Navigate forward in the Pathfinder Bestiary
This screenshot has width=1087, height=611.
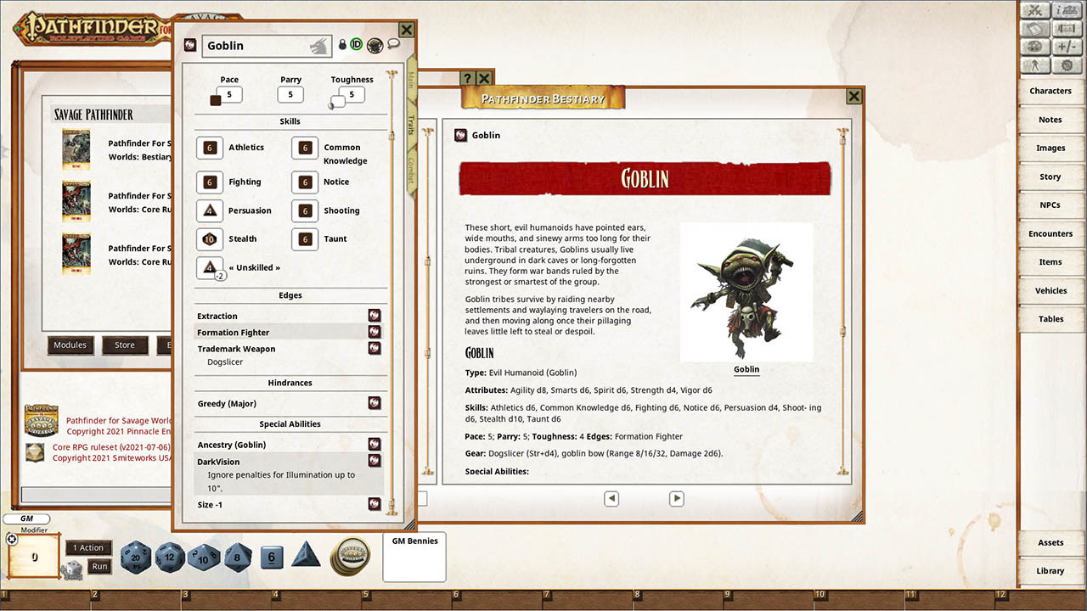pos(676,498)
